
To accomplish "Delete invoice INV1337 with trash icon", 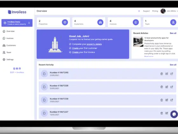I will (162, 113).
